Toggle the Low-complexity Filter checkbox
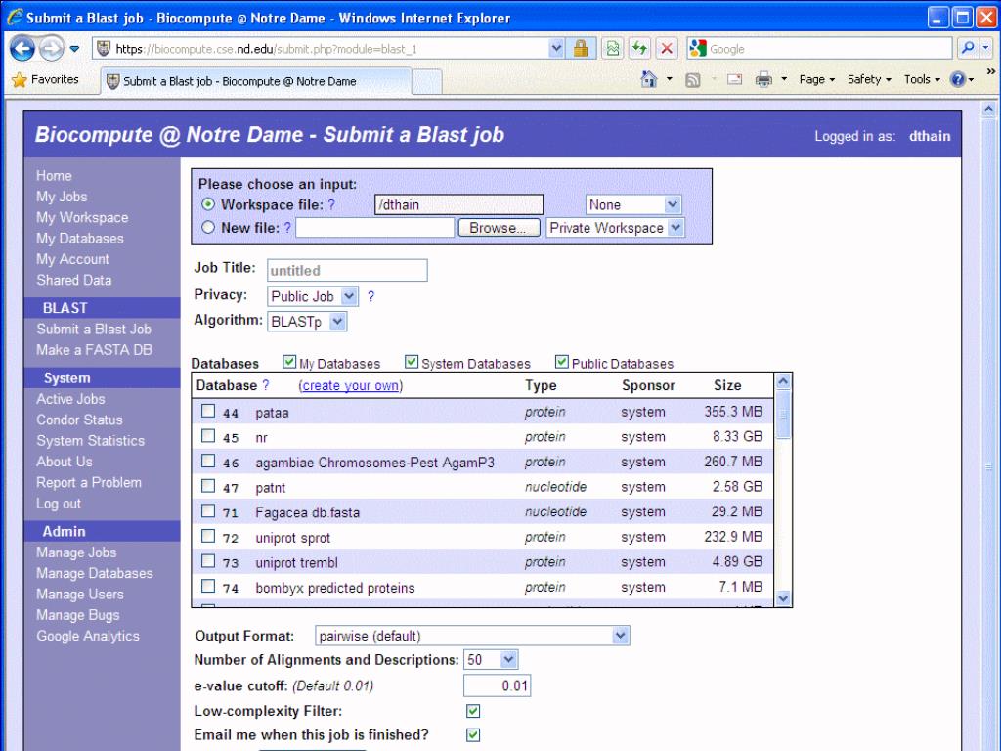 [473, 711]
